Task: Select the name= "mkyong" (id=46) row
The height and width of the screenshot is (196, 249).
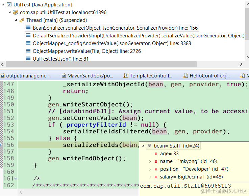Action: pos(189,161)
